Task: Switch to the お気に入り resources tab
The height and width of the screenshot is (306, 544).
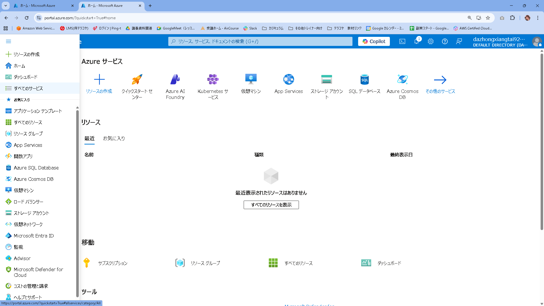Action: pyautogui.click(x=114, y=138)
